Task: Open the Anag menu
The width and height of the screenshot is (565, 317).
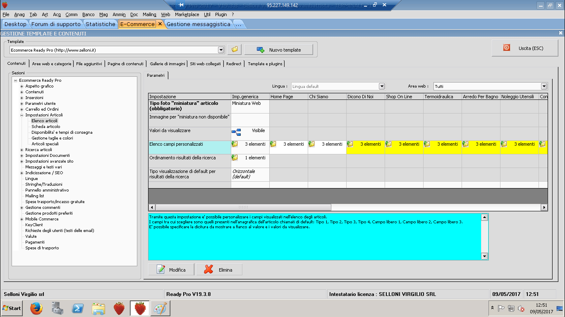Action: (19, 14)
